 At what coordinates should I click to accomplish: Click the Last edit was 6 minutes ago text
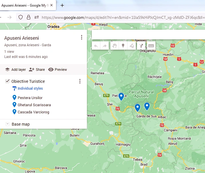tap(26, 57)
